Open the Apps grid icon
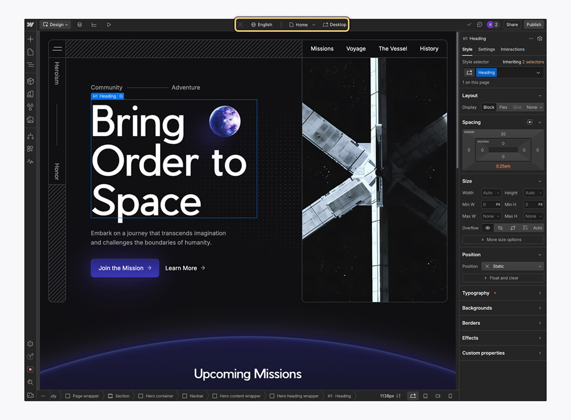 point(30,149)
